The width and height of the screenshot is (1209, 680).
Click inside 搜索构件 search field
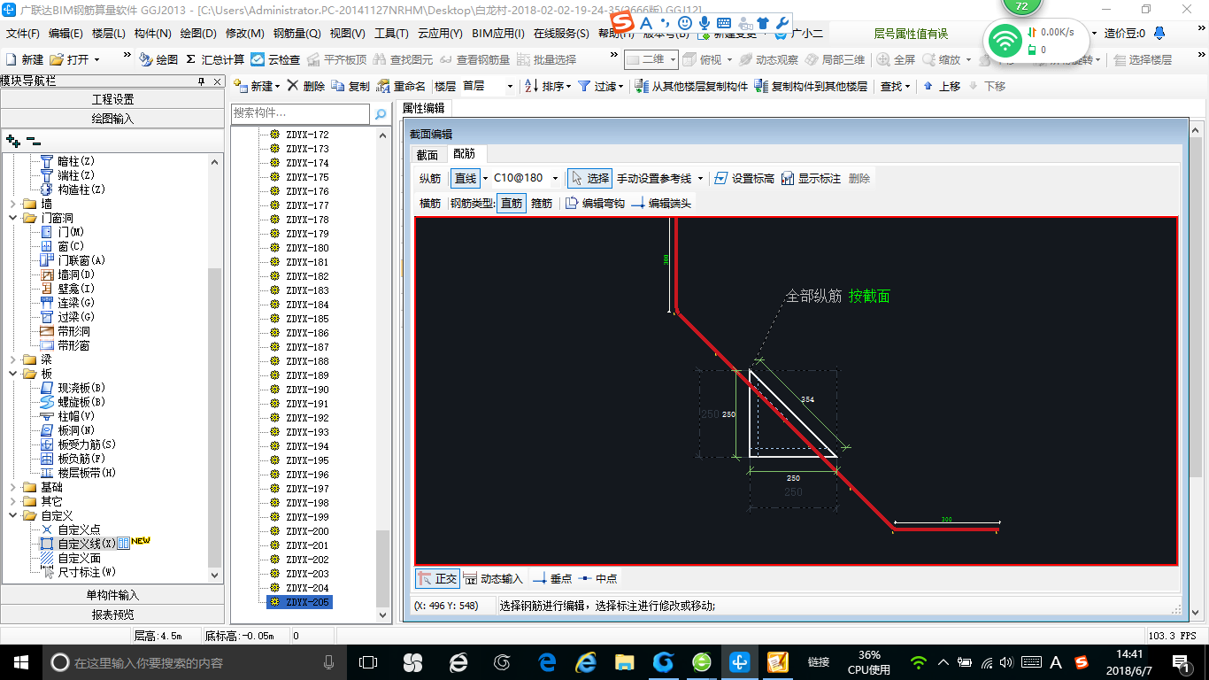pos(300,114)
